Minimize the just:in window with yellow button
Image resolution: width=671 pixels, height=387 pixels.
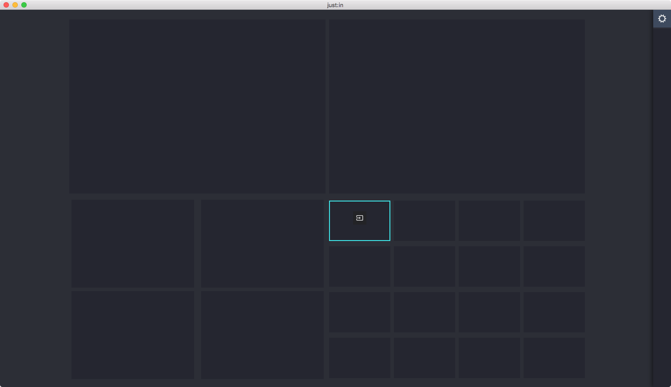pyautogui.click(x=15, y=5)
